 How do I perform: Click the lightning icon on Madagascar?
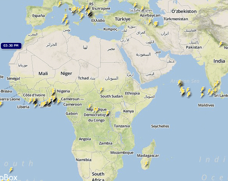[x=146, y=164]
